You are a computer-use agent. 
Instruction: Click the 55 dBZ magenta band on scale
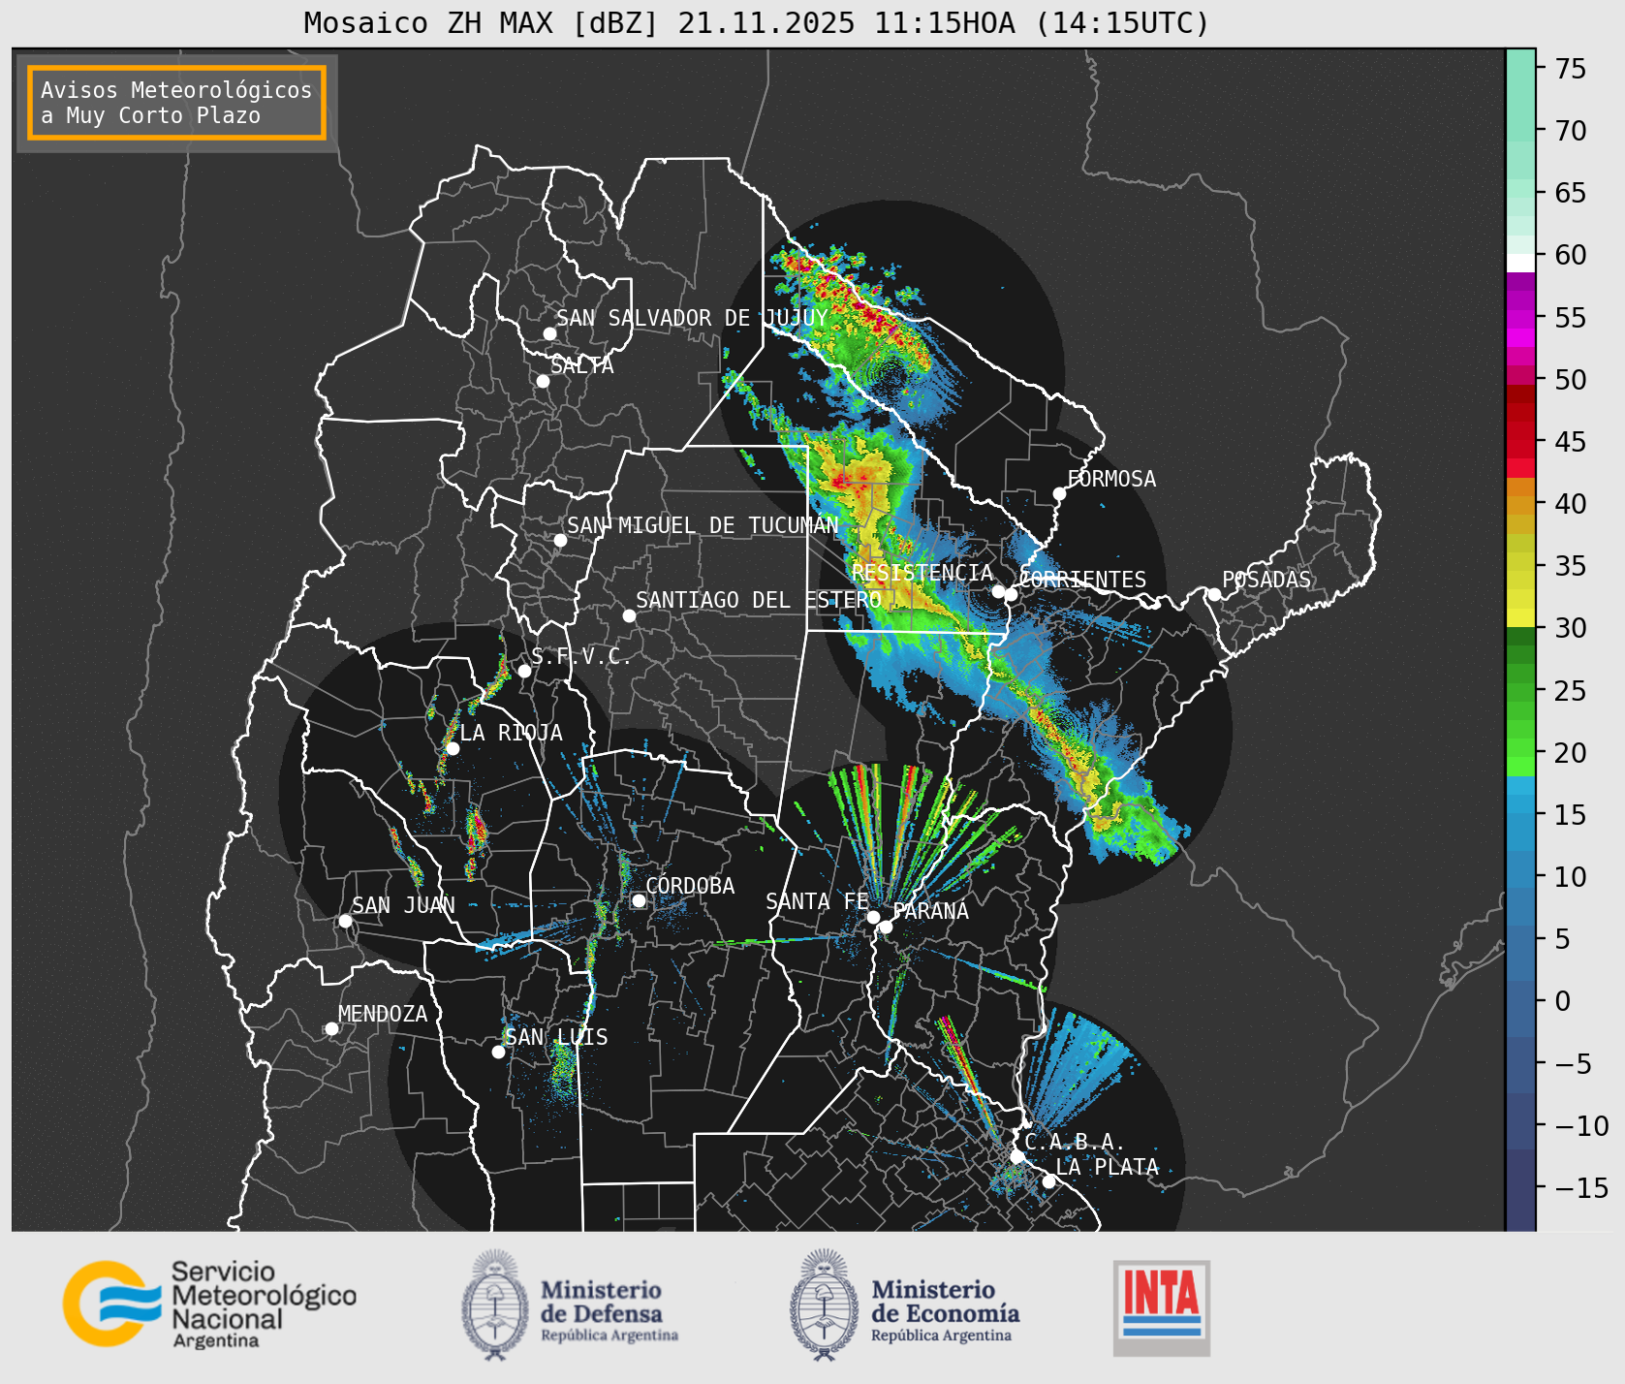(1520, 319)
